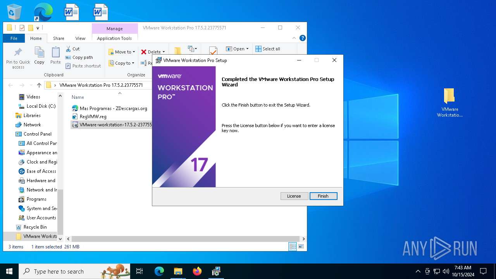Viewport: 496px width, 279px height.
Task: Open the Recycle Bin desktop icon
Action: (x=14, y=12)
